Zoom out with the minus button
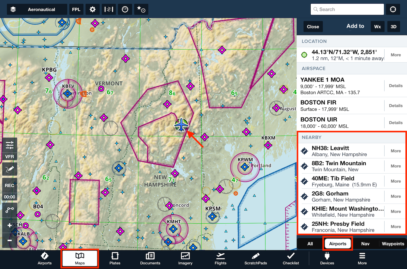Screen dimensions: 407x269 [x=10, y=241]
